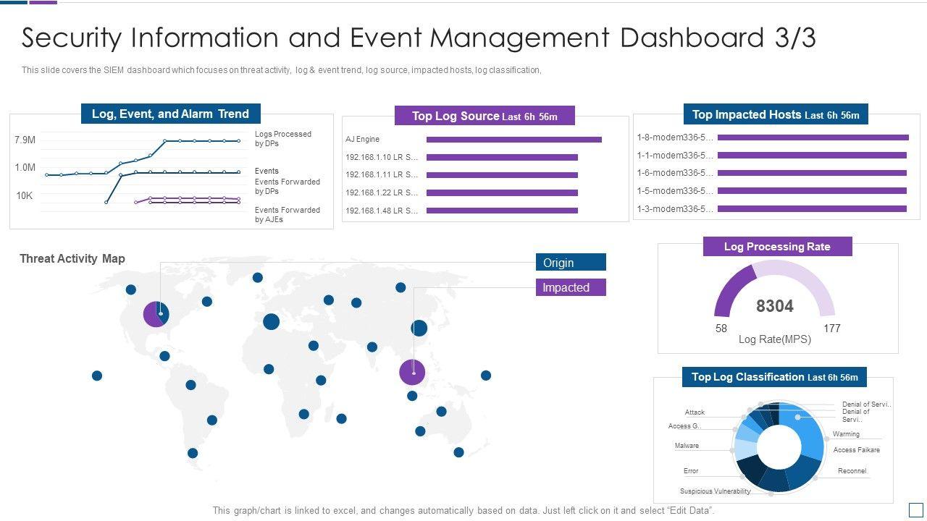The width and height of the screenshot is (927, 521).
Task: Click the purple Impacted marker in Southeast Asia
Action: (x=412, y=373)
